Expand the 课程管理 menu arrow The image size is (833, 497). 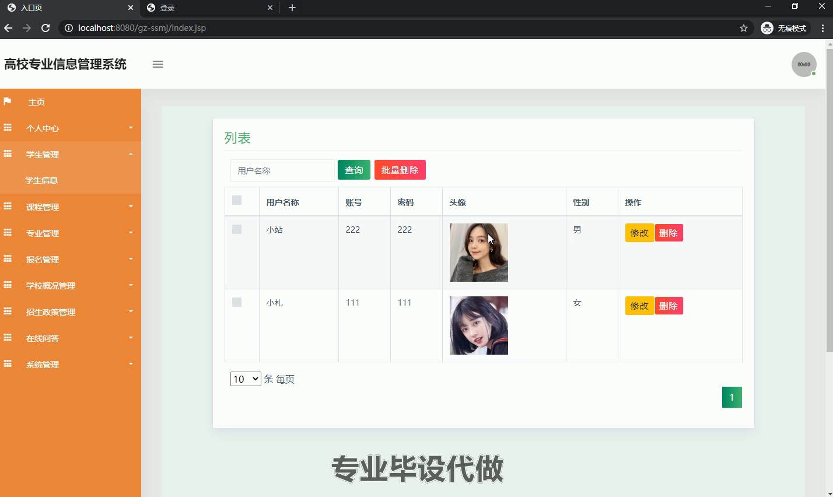(x=131, y=206)
